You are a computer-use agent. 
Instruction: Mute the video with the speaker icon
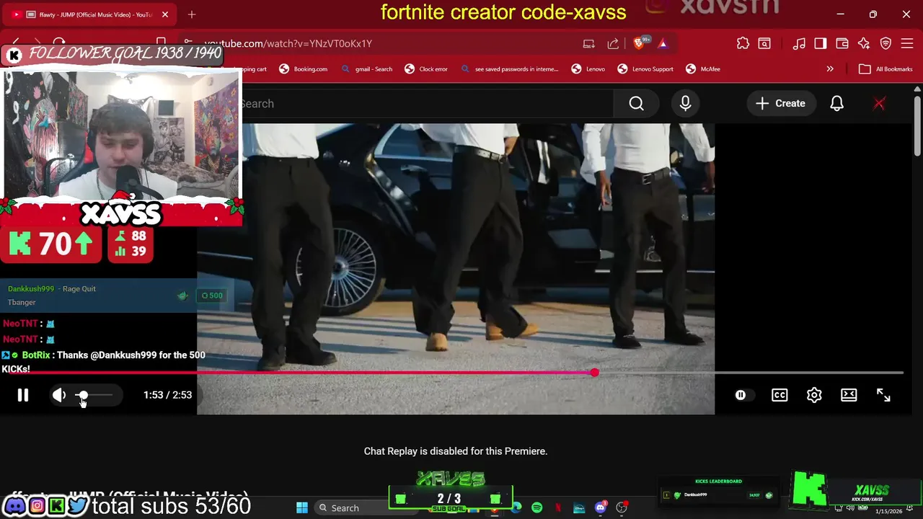(58, 395)
